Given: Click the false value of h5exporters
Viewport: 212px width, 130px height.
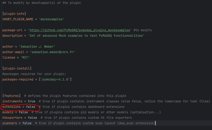Looking at the screenshot, I should point(33,118).
